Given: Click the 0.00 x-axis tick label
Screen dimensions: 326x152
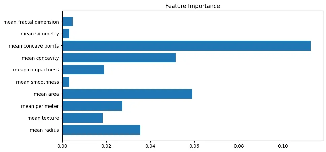Looking at the screenshot, I should 62,147.
